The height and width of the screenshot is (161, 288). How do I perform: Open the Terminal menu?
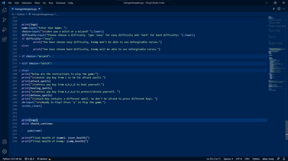point(60,3)
